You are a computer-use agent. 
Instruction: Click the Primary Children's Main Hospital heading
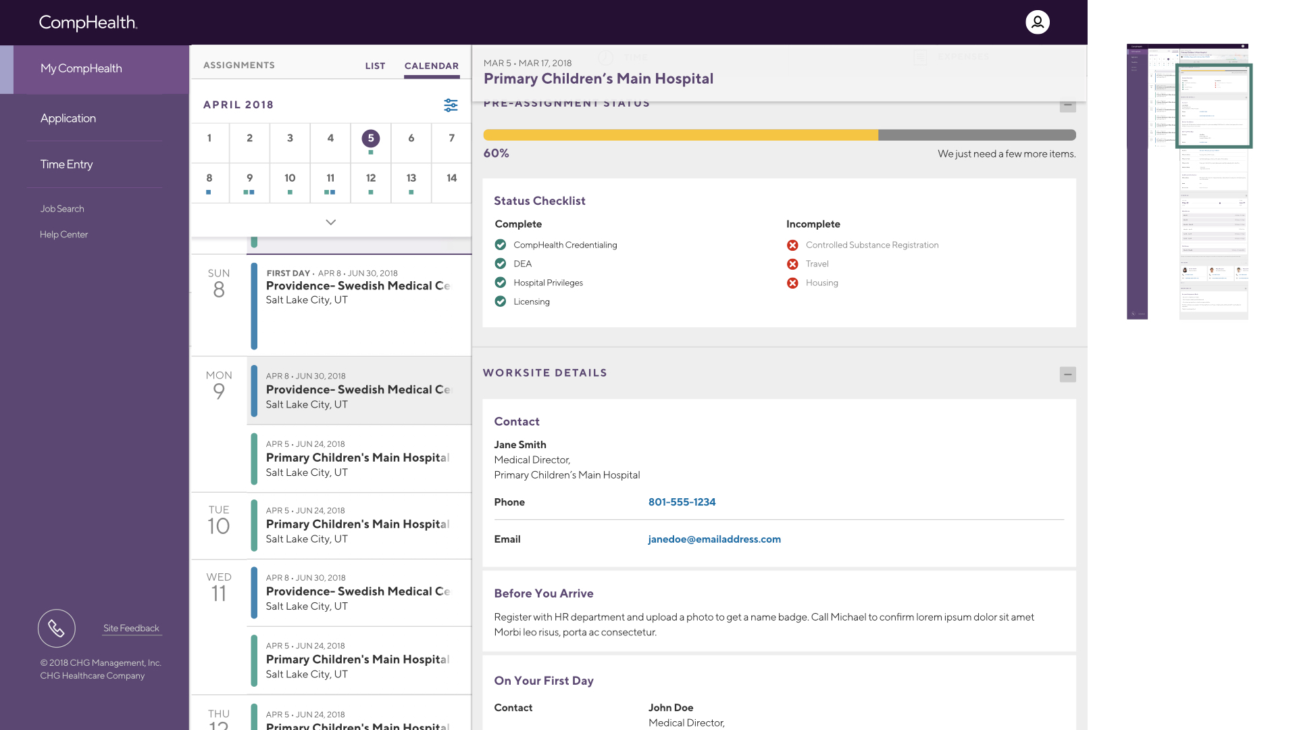click(x=599, y=79)
